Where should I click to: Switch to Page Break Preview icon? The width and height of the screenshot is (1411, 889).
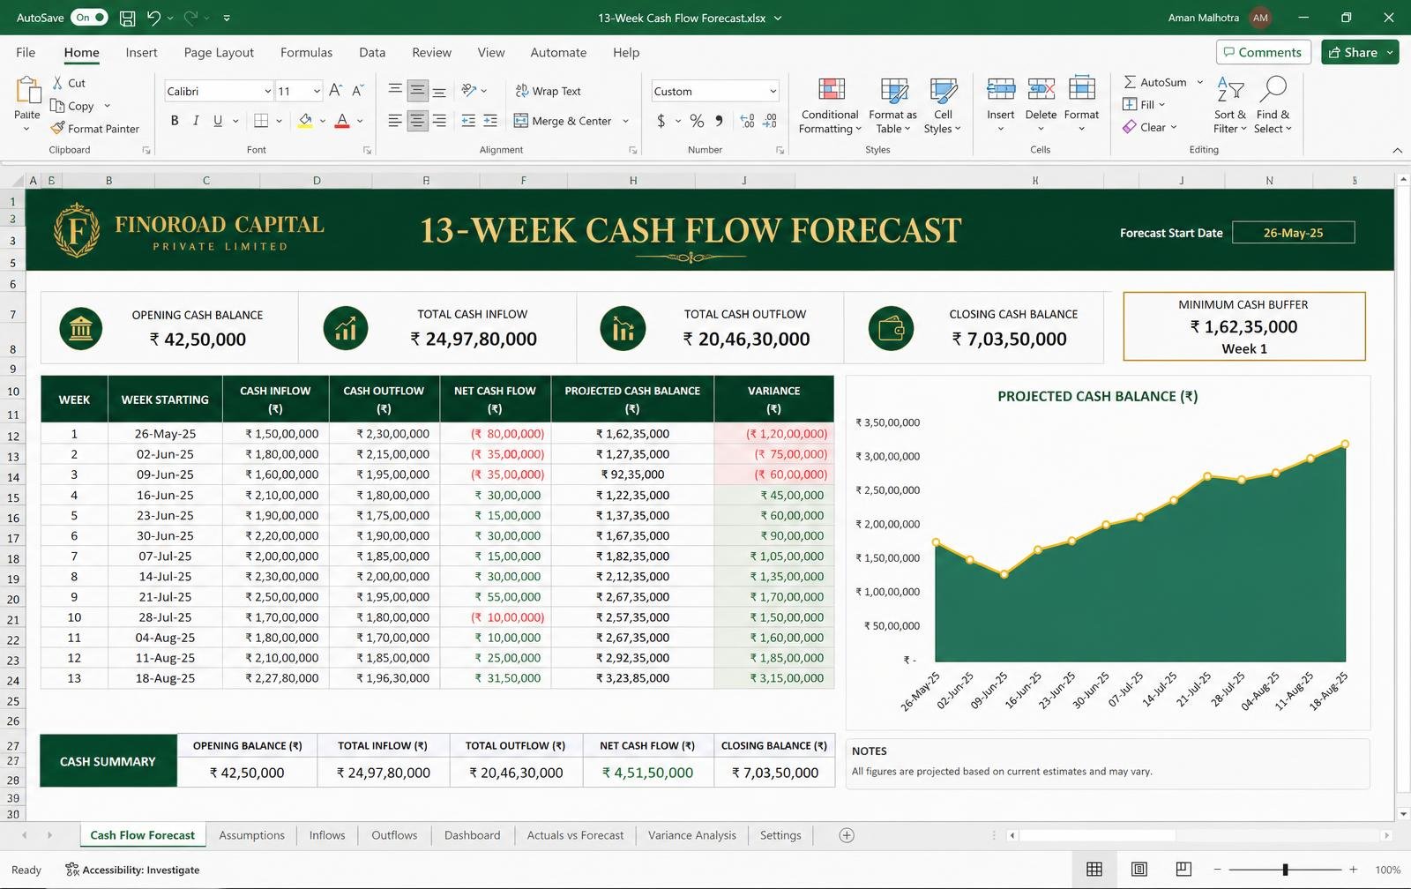[1183, 870]
